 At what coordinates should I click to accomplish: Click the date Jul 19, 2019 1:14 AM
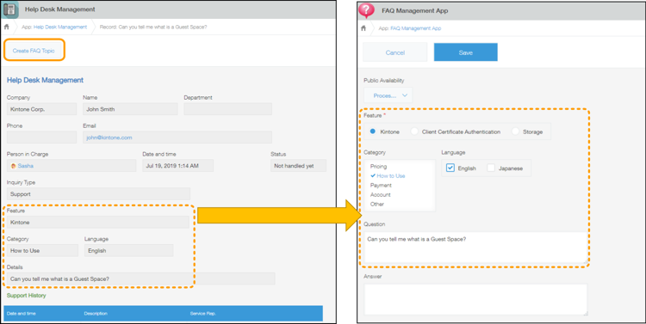(x=178, y=166)
